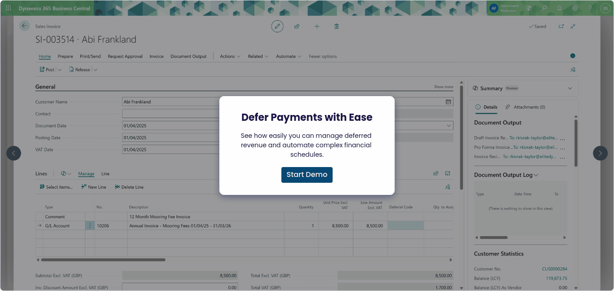Viewport: 614px width, 291px height.
Task: Click the Post button
Action: pyautogui.click(x=47, y=70)
